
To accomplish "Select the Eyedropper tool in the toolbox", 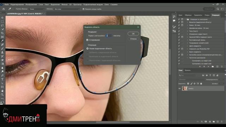I will point(2,41).
